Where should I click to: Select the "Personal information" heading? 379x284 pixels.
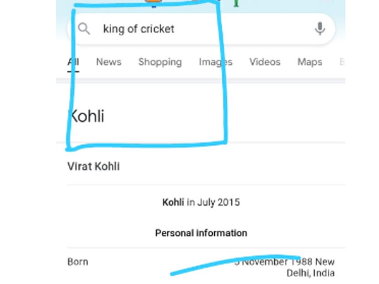click(201, 233)
